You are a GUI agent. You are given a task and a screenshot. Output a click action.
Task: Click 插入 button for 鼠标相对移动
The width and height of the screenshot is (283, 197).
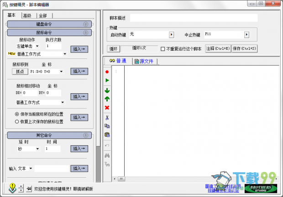click(79, 96)
